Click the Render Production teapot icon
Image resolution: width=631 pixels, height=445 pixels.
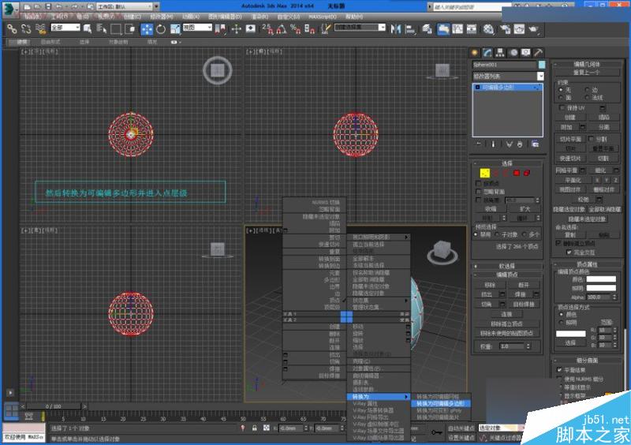(x=533, y=29)
